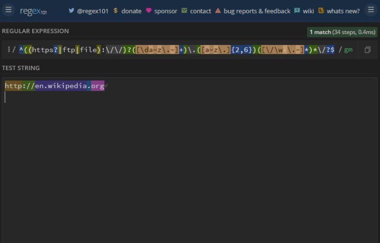The width and height of the screenshot is (380, 243).
Task: Open the sponsor link
Action: click(x=166, y=12)
